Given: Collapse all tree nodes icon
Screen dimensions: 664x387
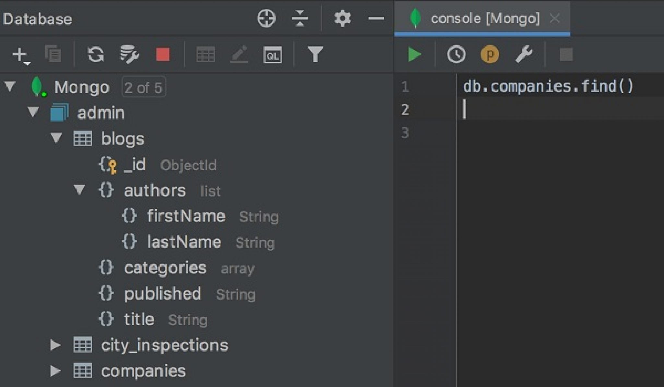Looking at the screenshot, I should [300, 18].
